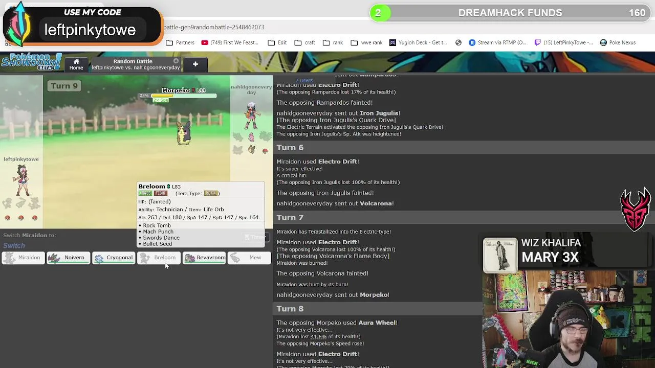The height and width of the screenshot is (368, 655).
Task: Open the craft bookmark folder
Action: [304, 42]
